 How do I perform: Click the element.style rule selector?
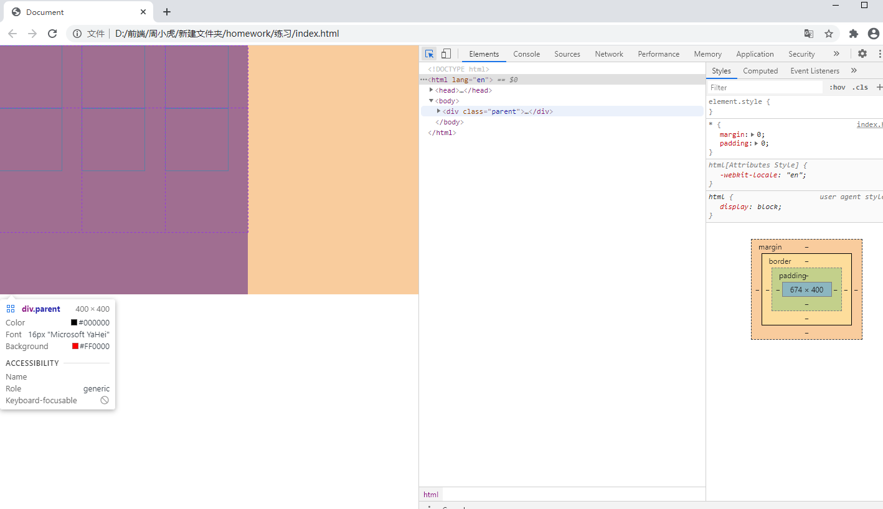[x=735, y=101]
